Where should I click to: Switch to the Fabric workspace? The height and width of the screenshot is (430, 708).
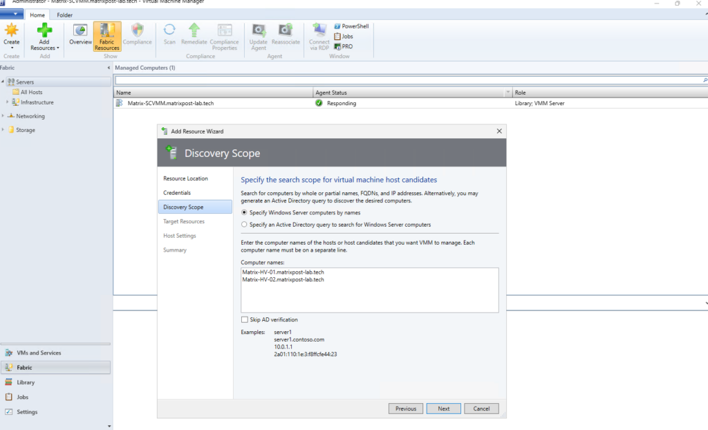55,368
